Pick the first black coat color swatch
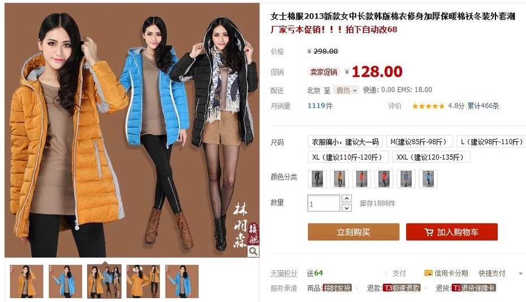Screen dimensions: 526x302 coord(317,179)
